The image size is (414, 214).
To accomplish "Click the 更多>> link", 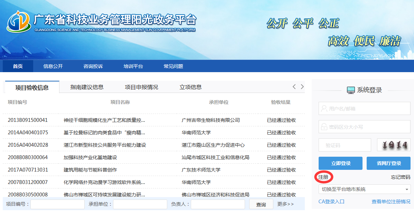I will click(x=285, y=204).
